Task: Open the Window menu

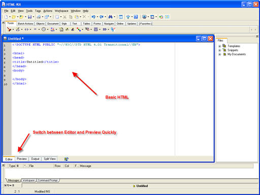Action: coord(76,11)
